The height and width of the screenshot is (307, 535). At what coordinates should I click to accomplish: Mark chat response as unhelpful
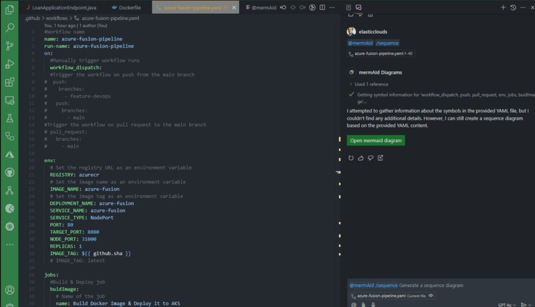[370, 157]
